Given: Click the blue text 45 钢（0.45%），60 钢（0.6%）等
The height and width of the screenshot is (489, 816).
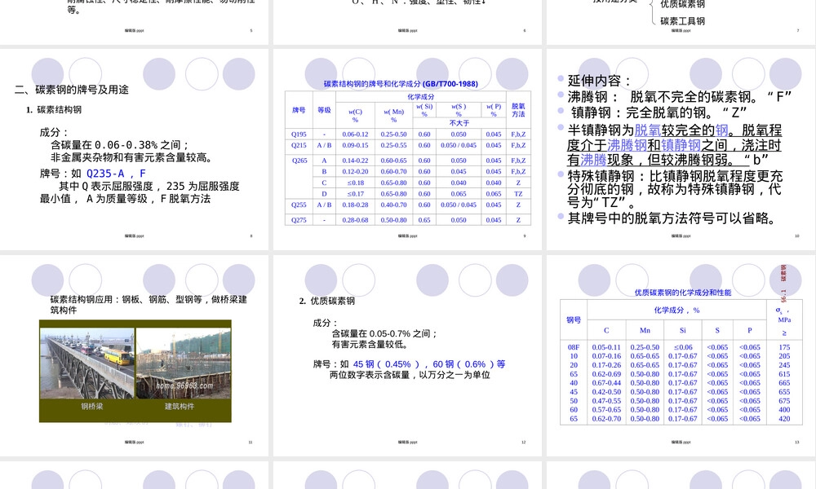Looking at the screenshot, I should coord(429,364).
